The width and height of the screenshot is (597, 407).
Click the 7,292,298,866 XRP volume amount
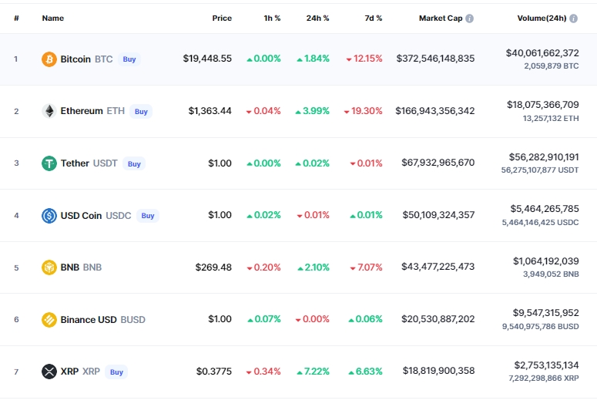click(544, 378)
